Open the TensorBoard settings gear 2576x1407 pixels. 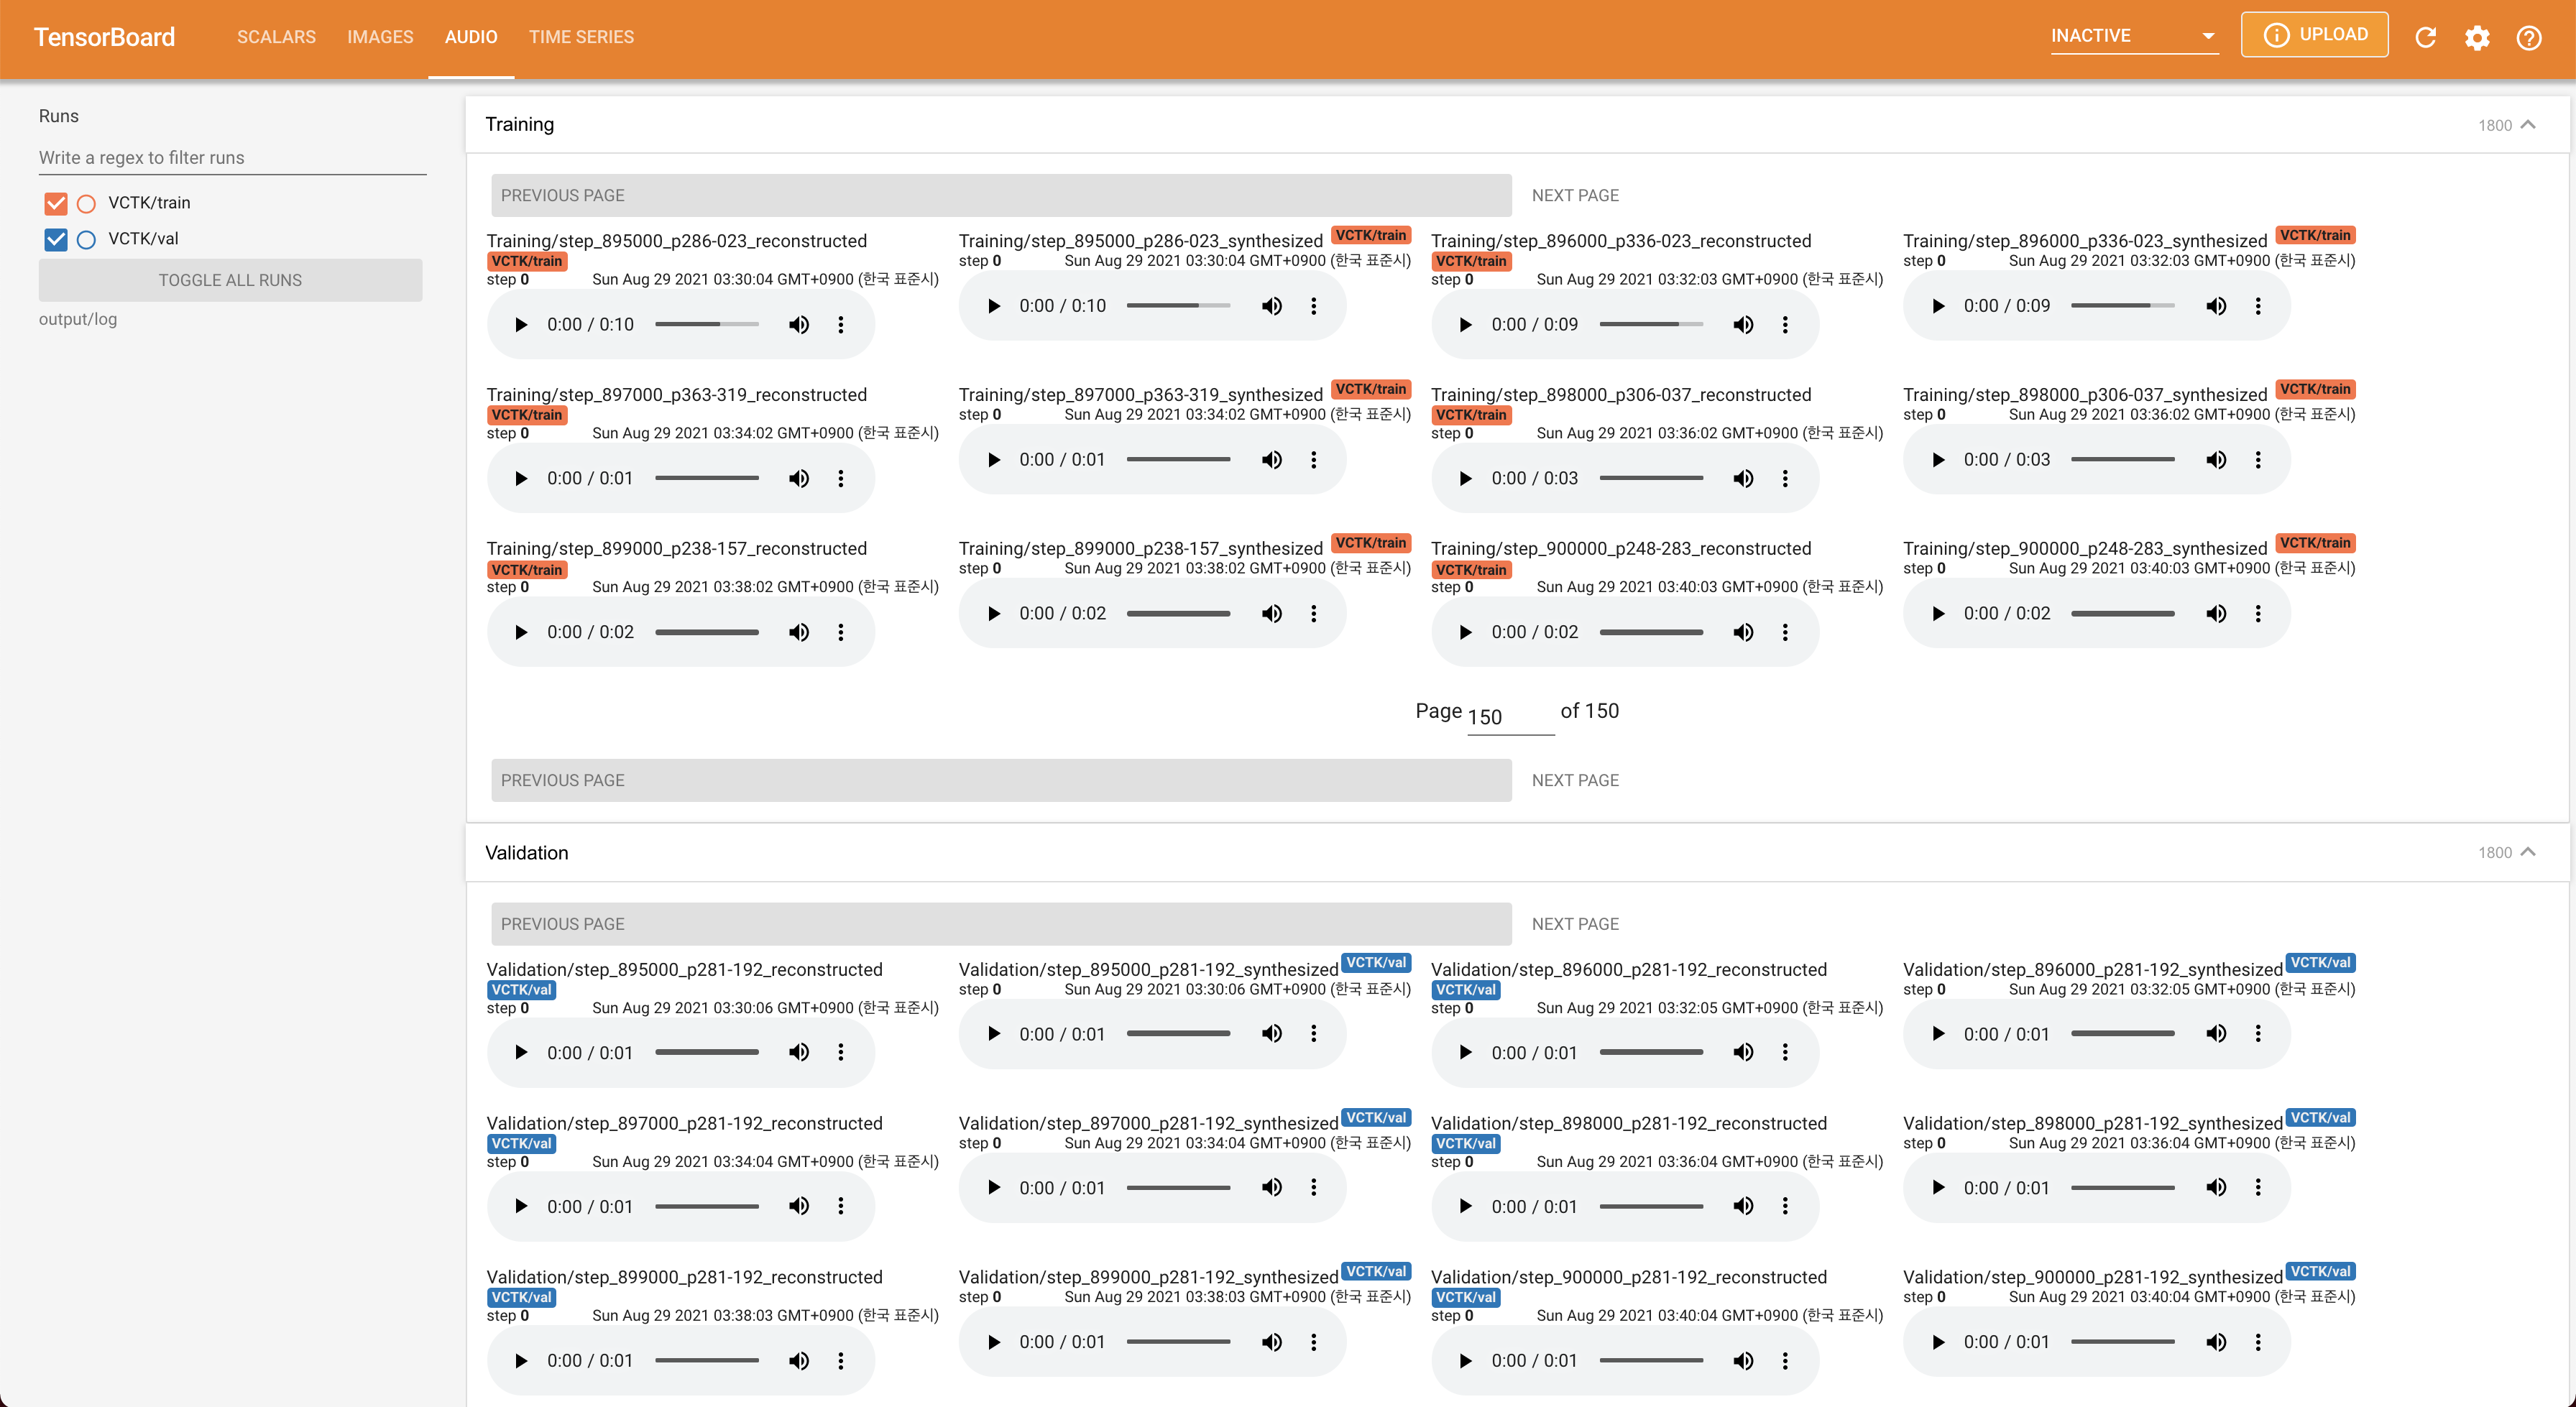[2477, 38]
